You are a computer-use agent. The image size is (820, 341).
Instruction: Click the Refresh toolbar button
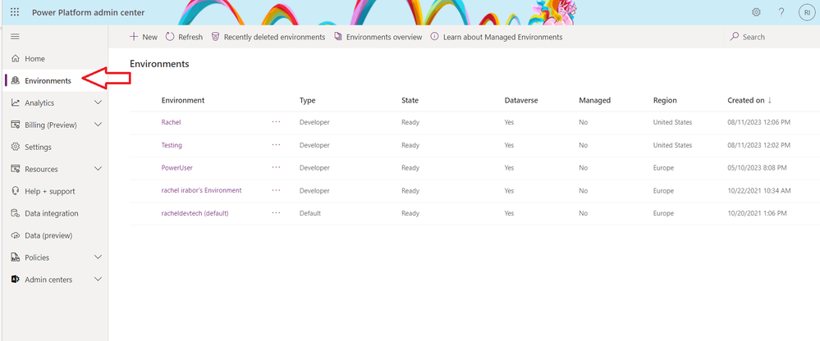[x=184, y=37]
